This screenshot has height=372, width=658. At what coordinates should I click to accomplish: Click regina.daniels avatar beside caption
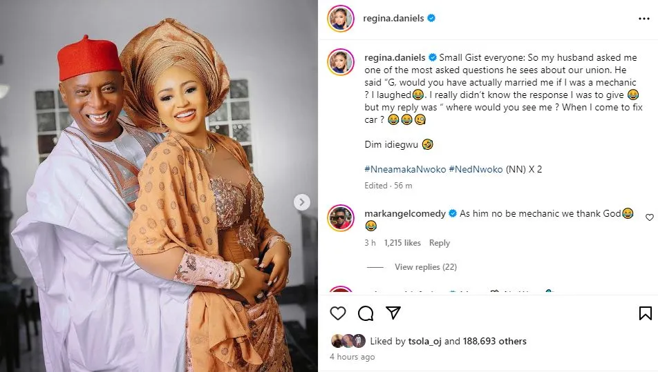341,63
